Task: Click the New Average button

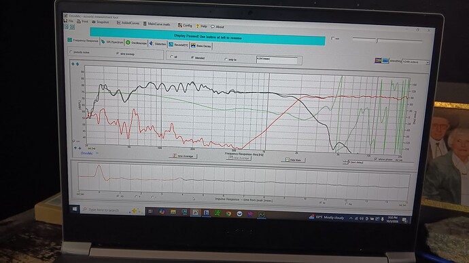Action: click(x=183, y=156)
